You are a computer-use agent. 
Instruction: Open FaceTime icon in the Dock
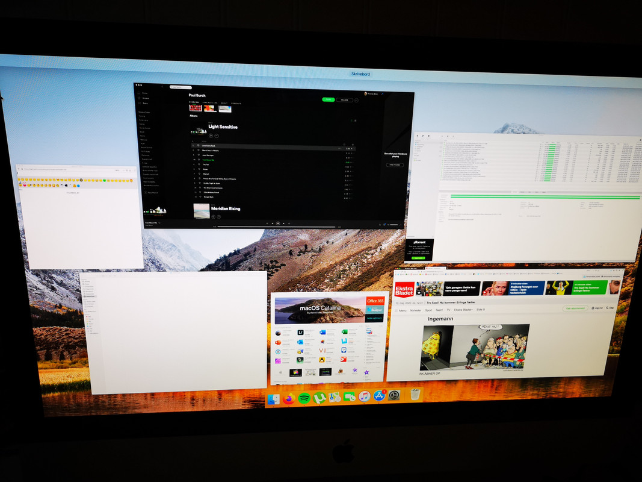tap(349, 397)
